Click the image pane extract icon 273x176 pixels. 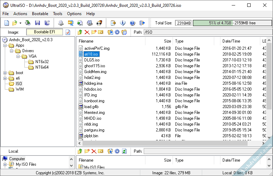(110, 32)
